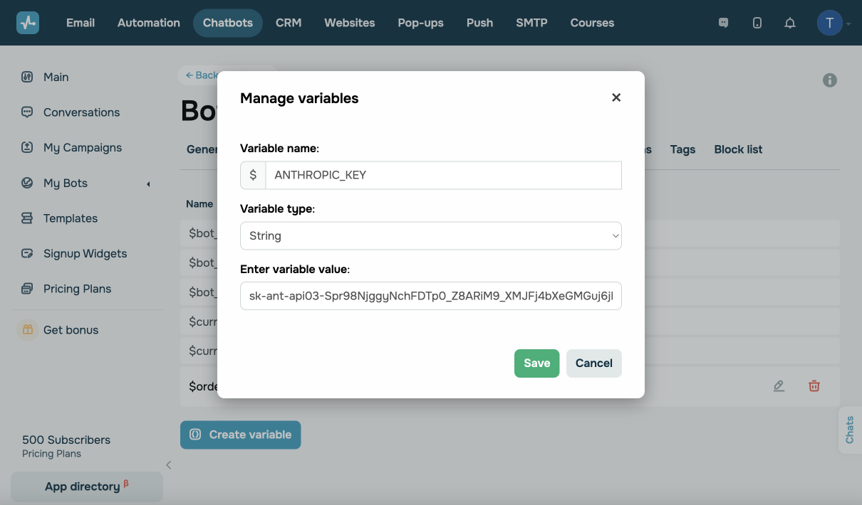Open the Courses menu
862x505 pixels.
coord(592,23)
